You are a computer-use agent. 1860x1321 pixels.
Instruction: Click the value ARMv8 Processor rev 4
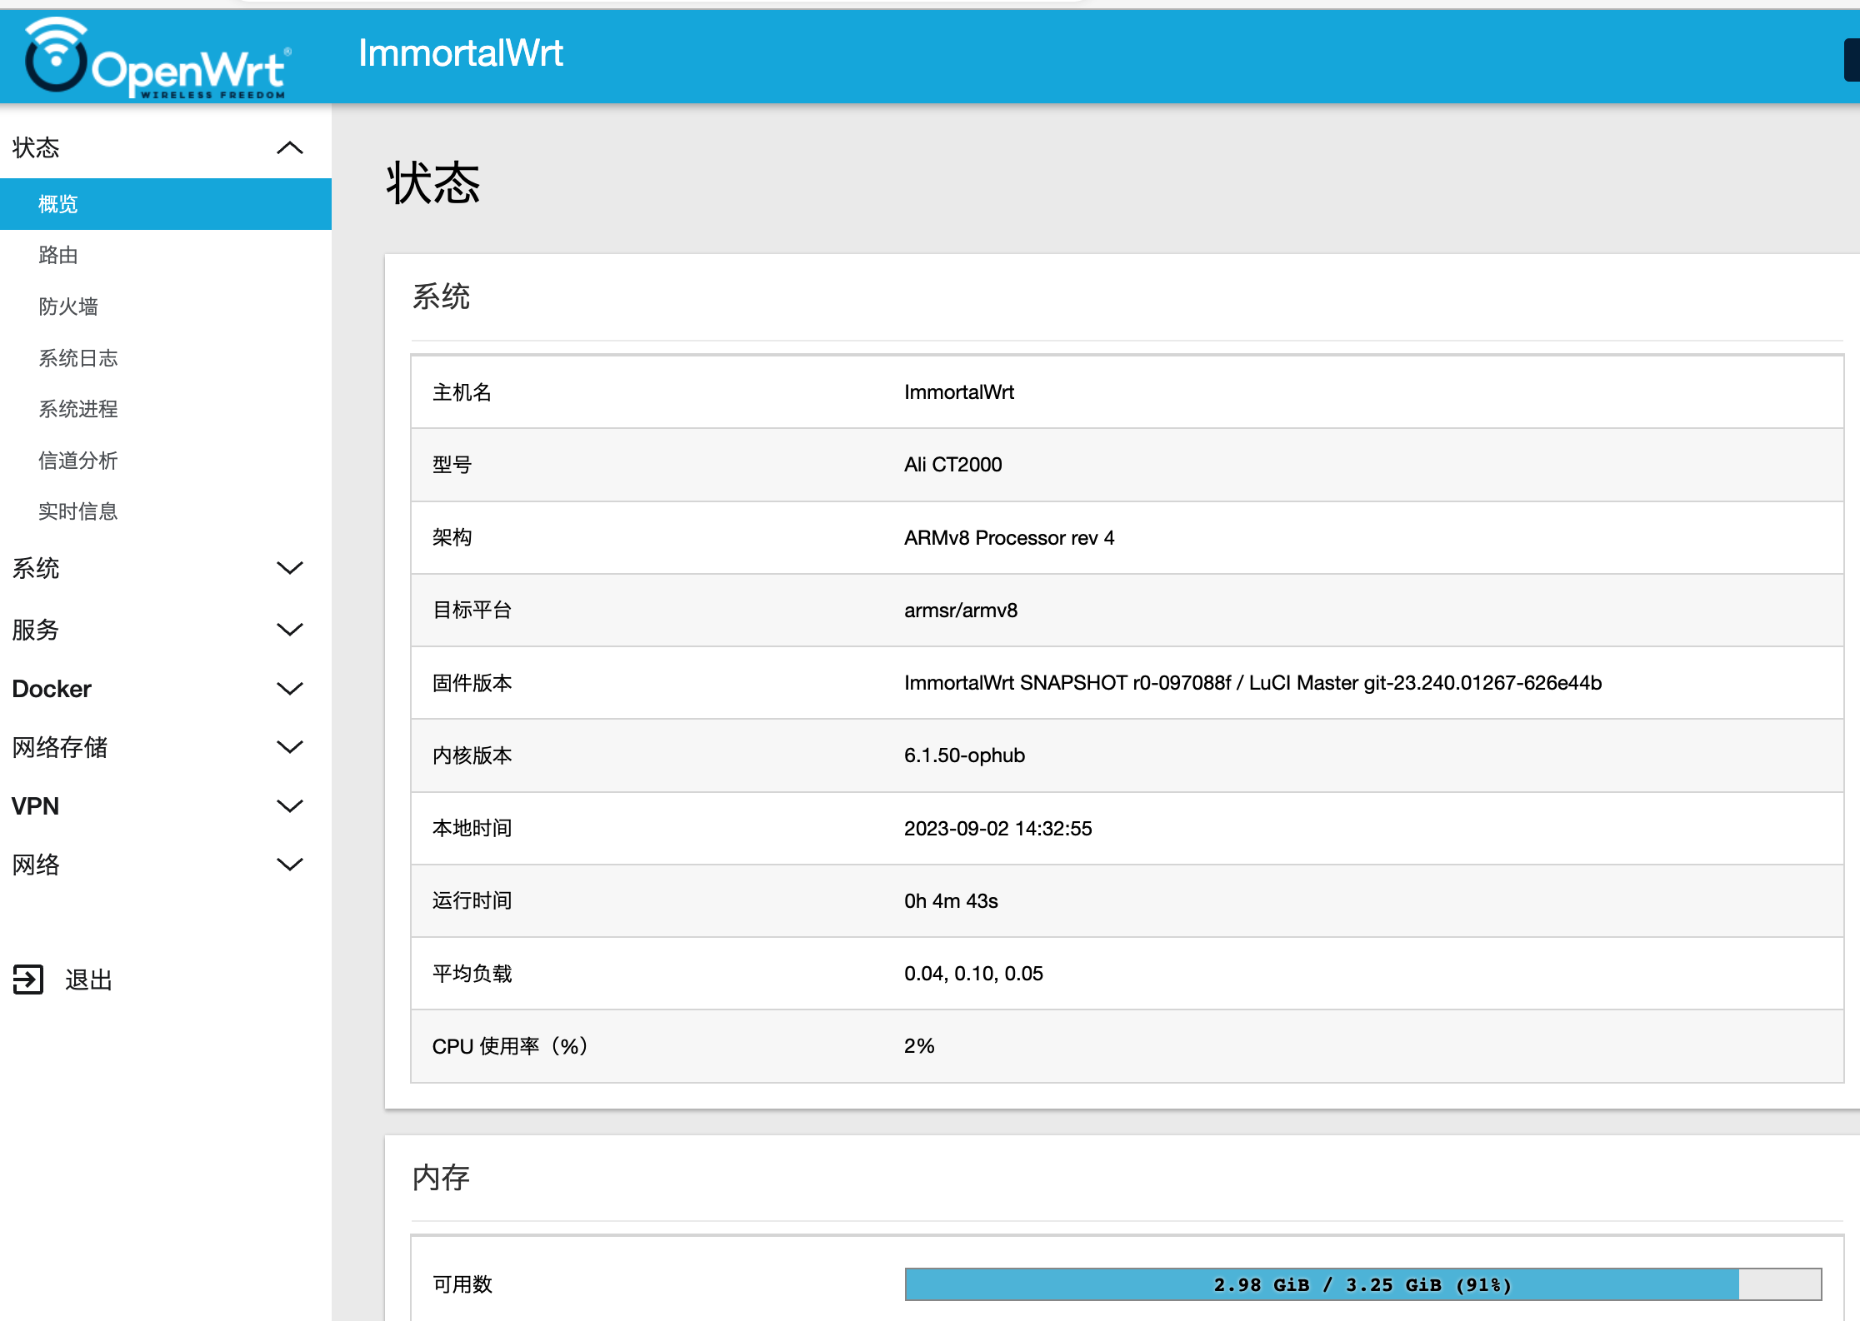[x=1009, y=538]
